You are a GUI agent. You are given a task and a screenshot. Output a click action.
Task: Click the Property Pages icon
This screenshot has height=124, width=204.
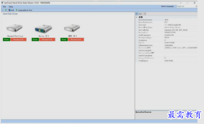pos(145,14)
